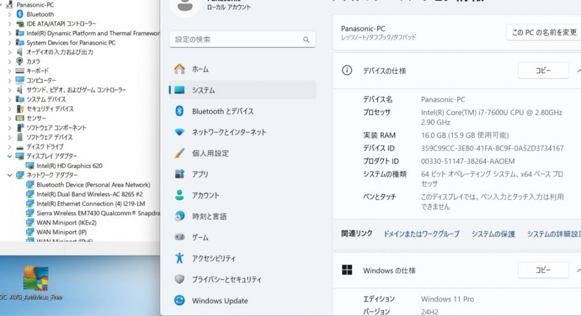Click the Windows logo in Windows の仕様
The width and height of the screenshot is (581, 316).
pos(347,270)
